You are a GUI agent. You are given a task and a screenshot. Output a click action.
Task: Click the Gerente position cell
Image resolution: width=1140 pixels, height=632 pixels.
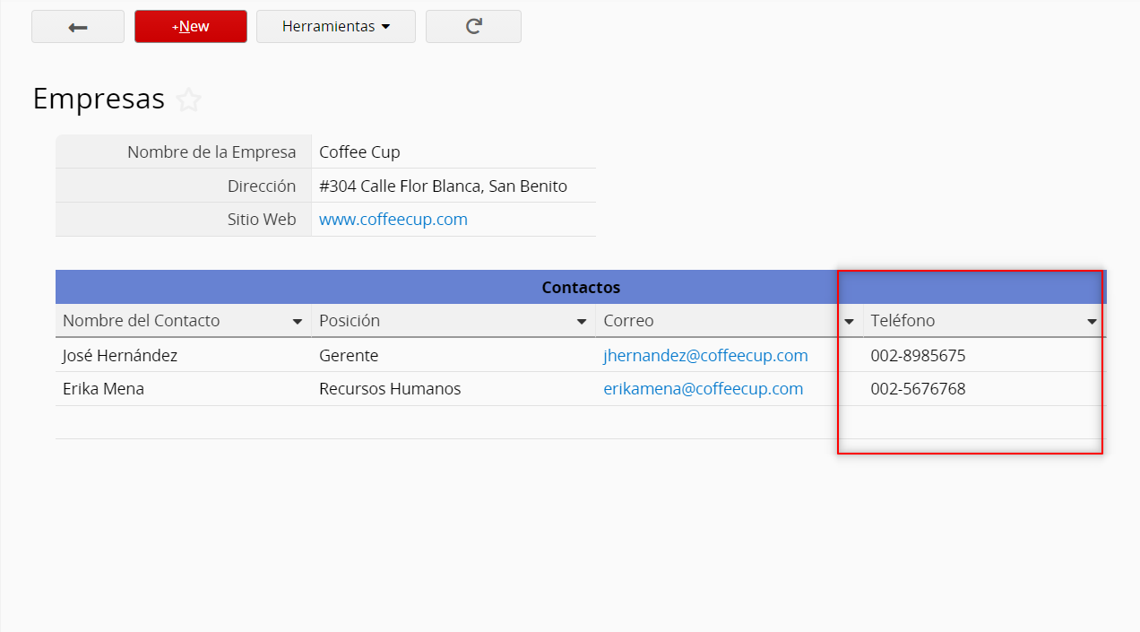click(349, 356)
